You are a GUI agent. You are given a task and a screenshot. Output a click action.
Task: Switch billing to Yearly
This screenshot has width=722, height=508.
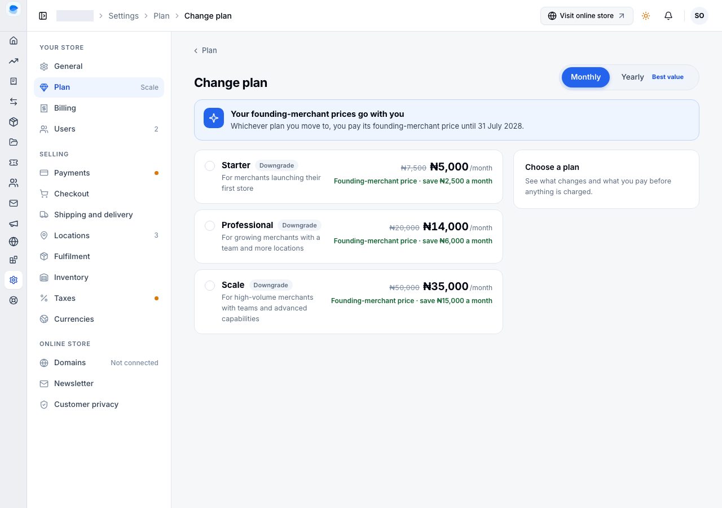653,77
